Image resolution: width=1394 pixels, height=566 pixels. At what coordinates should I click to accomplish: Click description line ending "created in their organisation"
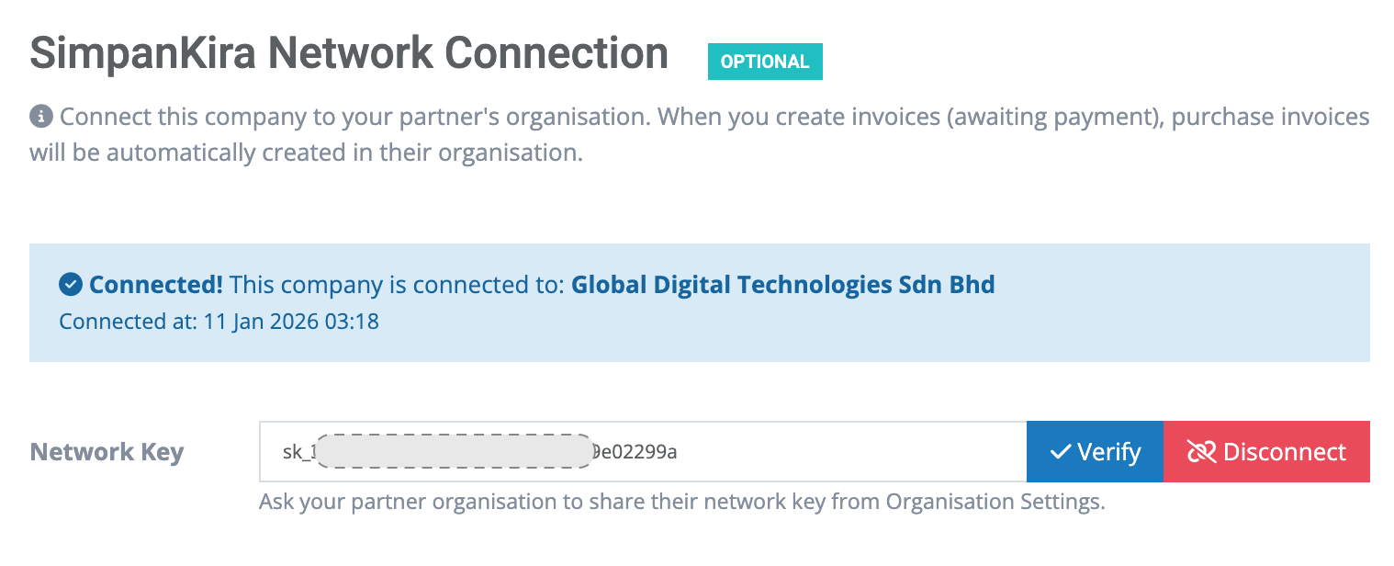click(307, 152)
